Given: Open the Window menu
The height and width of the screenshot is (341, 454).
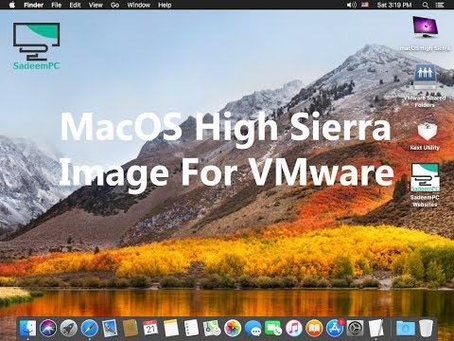Looking at the screenshot, I should tap(138, 5).
